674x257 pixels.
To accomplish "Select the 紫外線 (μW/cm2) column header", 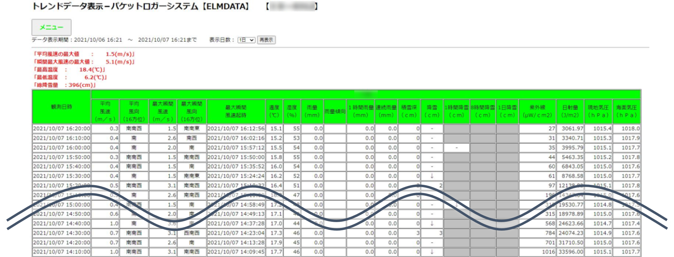I will [x=537, y=112].
